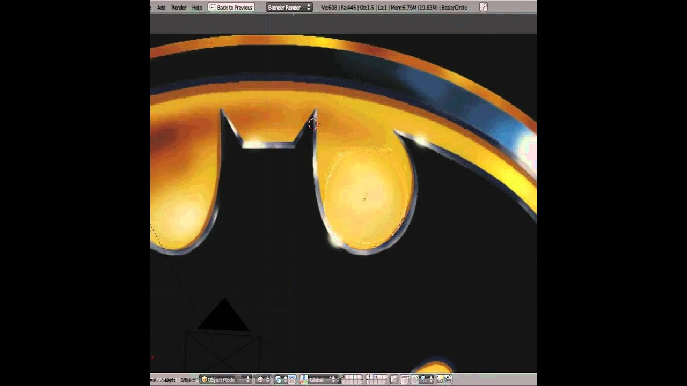Viewport: 687px width, 386px height.
Task: Open the viewport shading dropdown
Action: 263,380
